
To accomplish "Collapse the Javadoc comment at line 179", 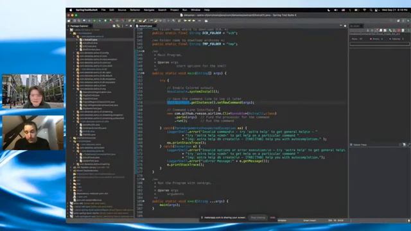I will [143, 179].
